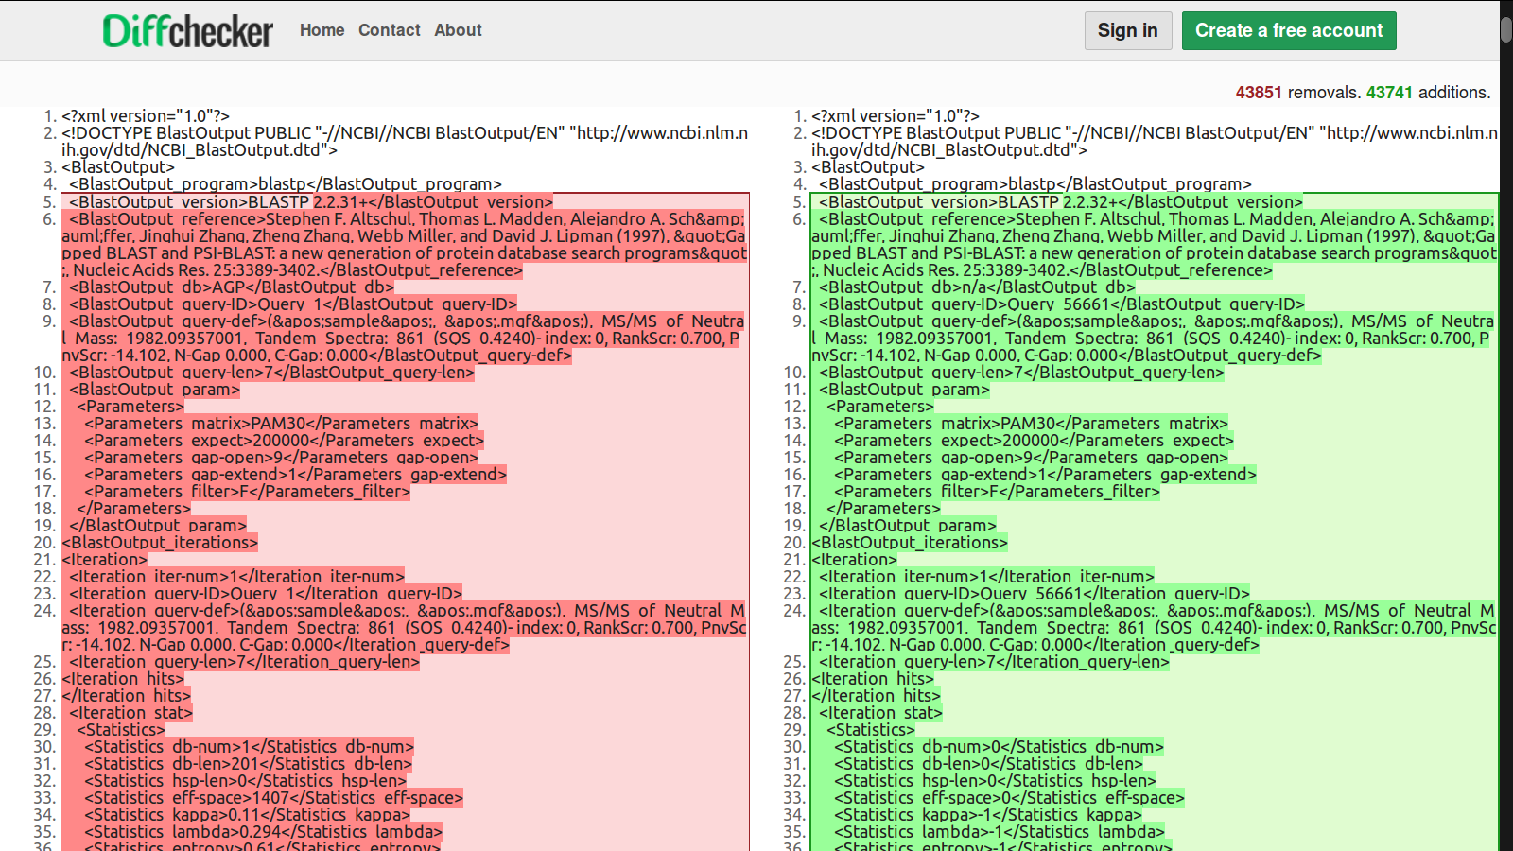Click left Statistics_db-num 1 line
Screen dimensions: 1513x851
[x=250, y=746]
